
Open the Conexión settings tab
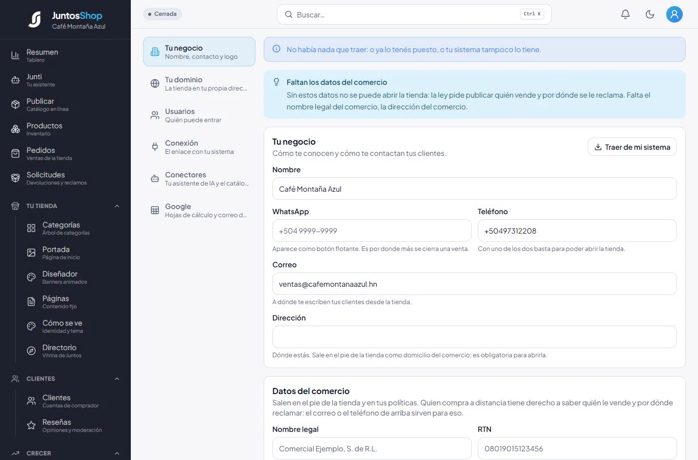[x=199, y=147]
